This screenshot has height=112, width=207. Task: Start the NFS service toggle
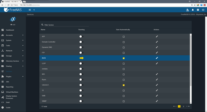tap(81, 74)
